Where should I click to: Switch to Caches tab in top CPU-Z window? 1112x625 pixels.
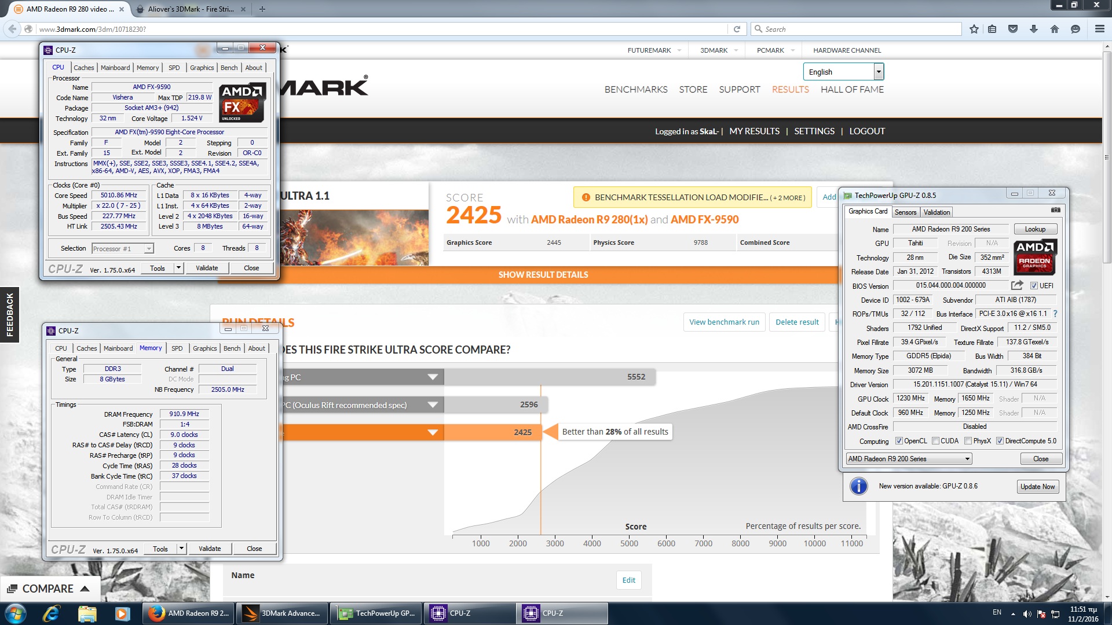[84, 68]
